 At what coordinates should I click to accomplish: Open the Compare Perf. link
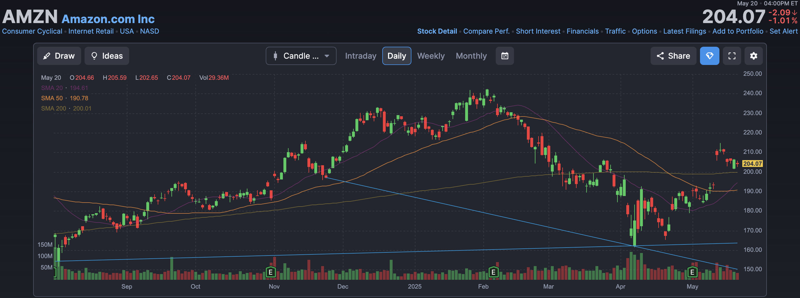tap(486, 31)
